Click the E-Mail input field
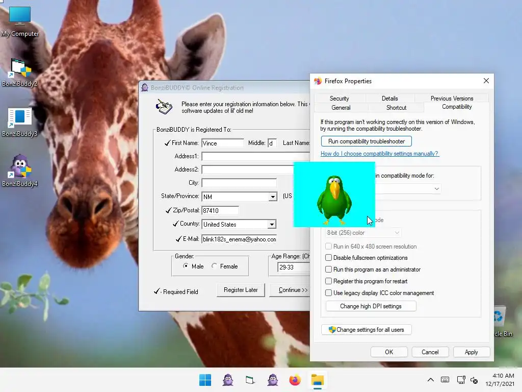 [239, 239]
